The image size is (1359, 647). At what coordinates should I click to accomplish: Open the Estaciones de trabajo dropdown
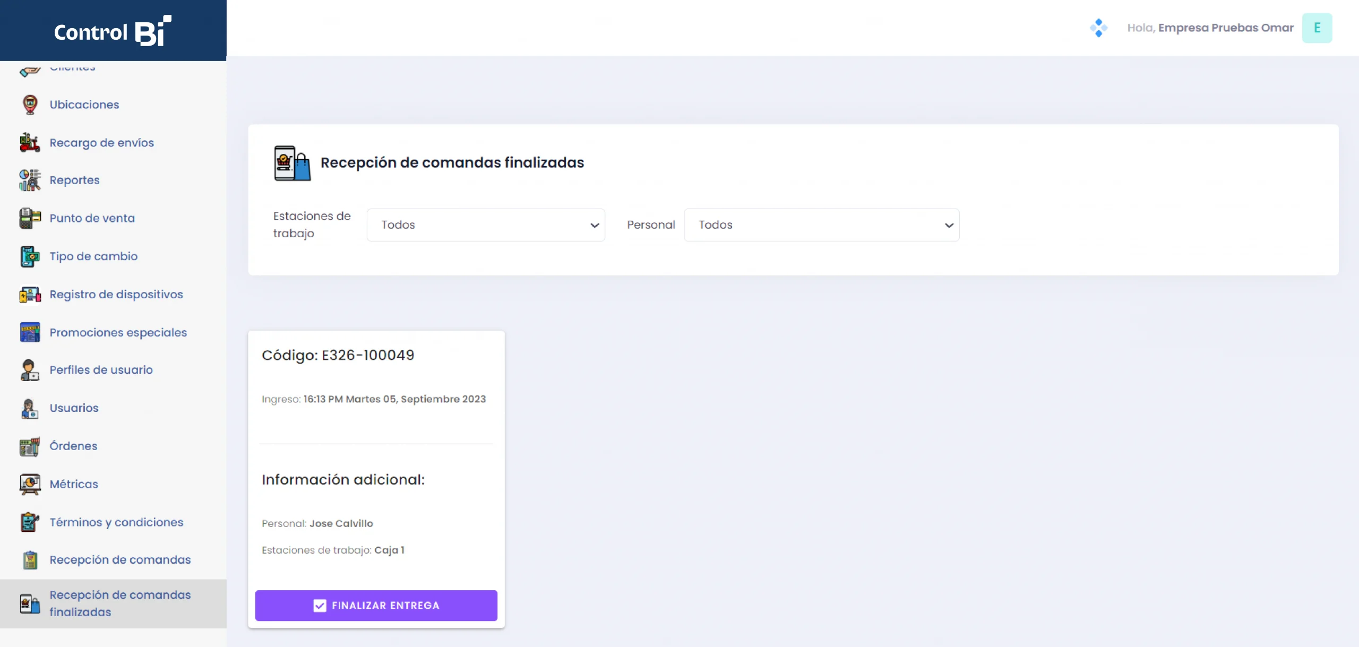(486, 225)
